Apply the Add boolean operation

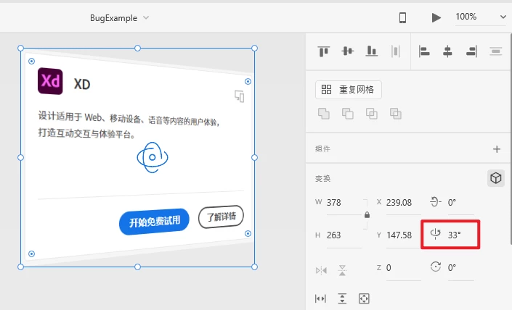point(324,114)
